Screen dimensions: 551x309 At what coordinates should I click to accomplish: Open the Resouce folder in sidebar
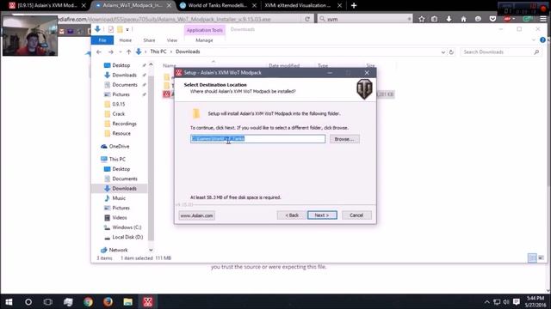click(121, 134)
